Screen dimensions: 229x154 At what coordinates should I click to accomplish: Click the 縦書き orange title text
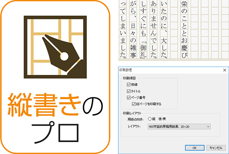[x=44, y=105]
